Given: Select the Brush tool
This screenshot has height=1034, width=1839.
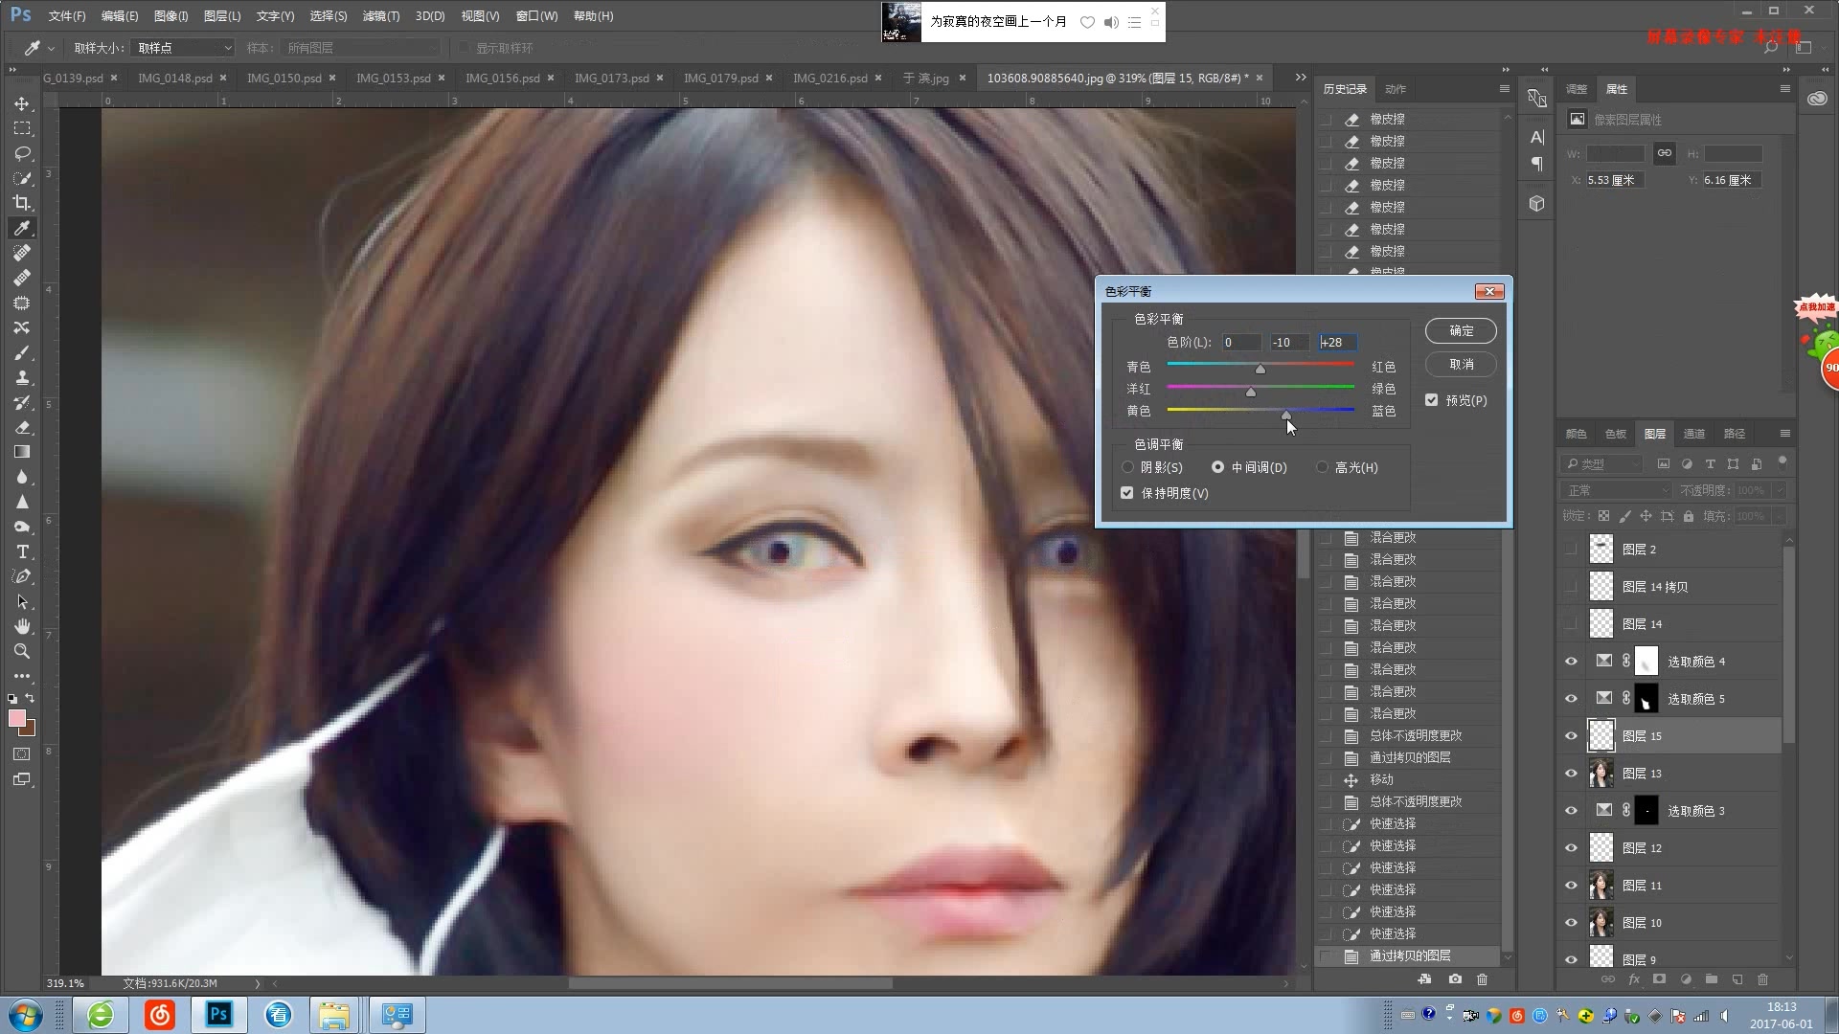Looking at the screenshot, I should [22, 352].
